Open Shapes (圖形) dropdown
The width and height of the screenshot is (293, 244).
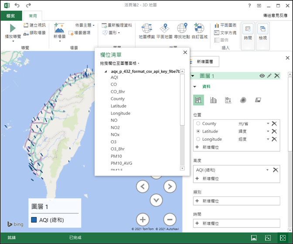tap(111, 33)
